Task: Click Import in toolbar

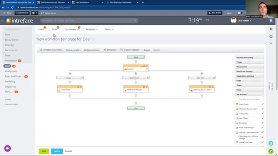Action: pos(156,50)
